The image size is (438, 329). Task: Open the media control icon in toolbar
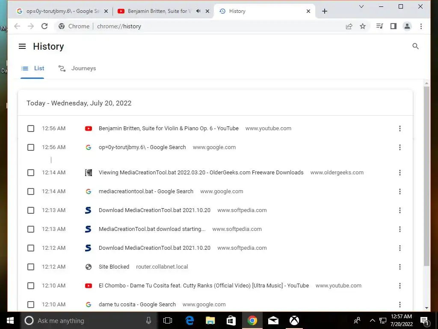tap(379, 26)
